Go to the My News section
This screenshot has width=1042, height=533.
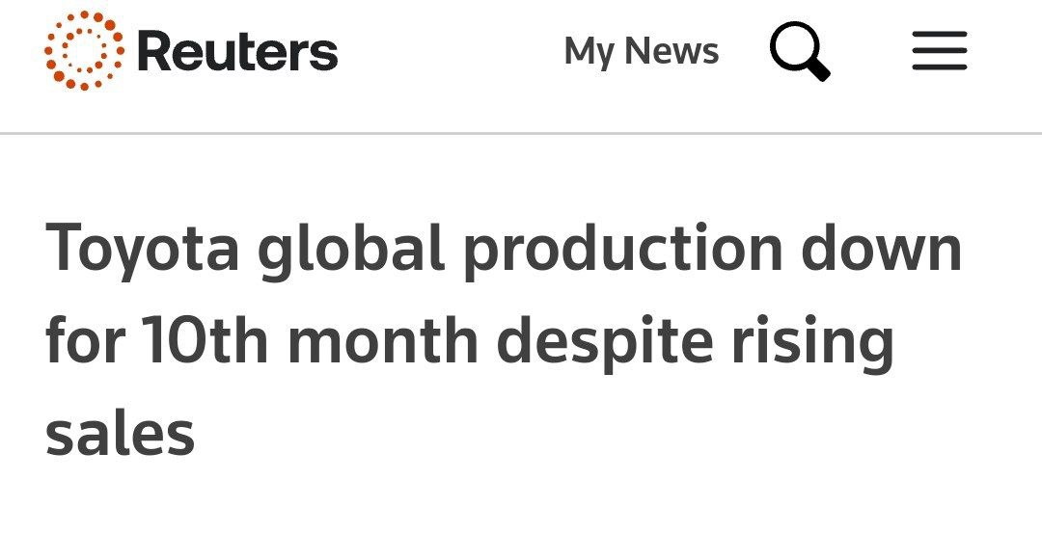pos(641,51)
